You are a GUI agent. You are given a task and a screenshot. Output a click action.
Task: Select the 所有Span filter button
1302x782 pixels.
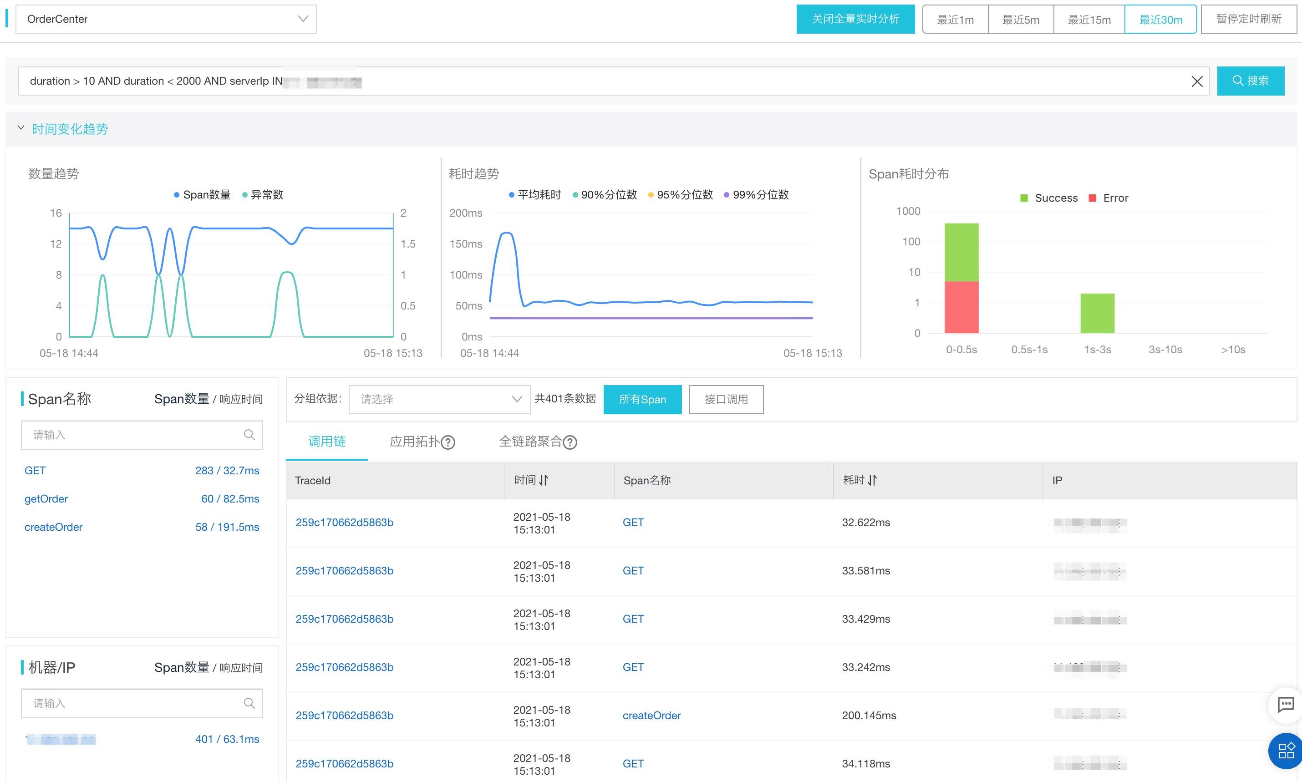coord(642,400)
